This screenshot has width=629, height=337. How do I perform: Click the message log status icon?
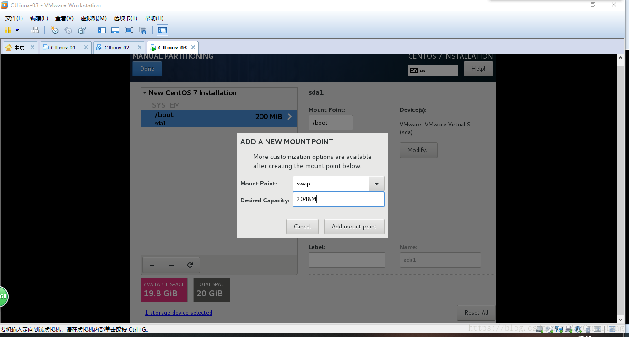click(612, 329)
